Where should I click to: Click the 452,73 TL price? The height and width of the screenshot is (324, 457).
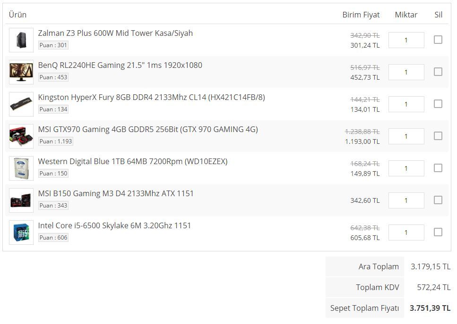coord(365,77)
